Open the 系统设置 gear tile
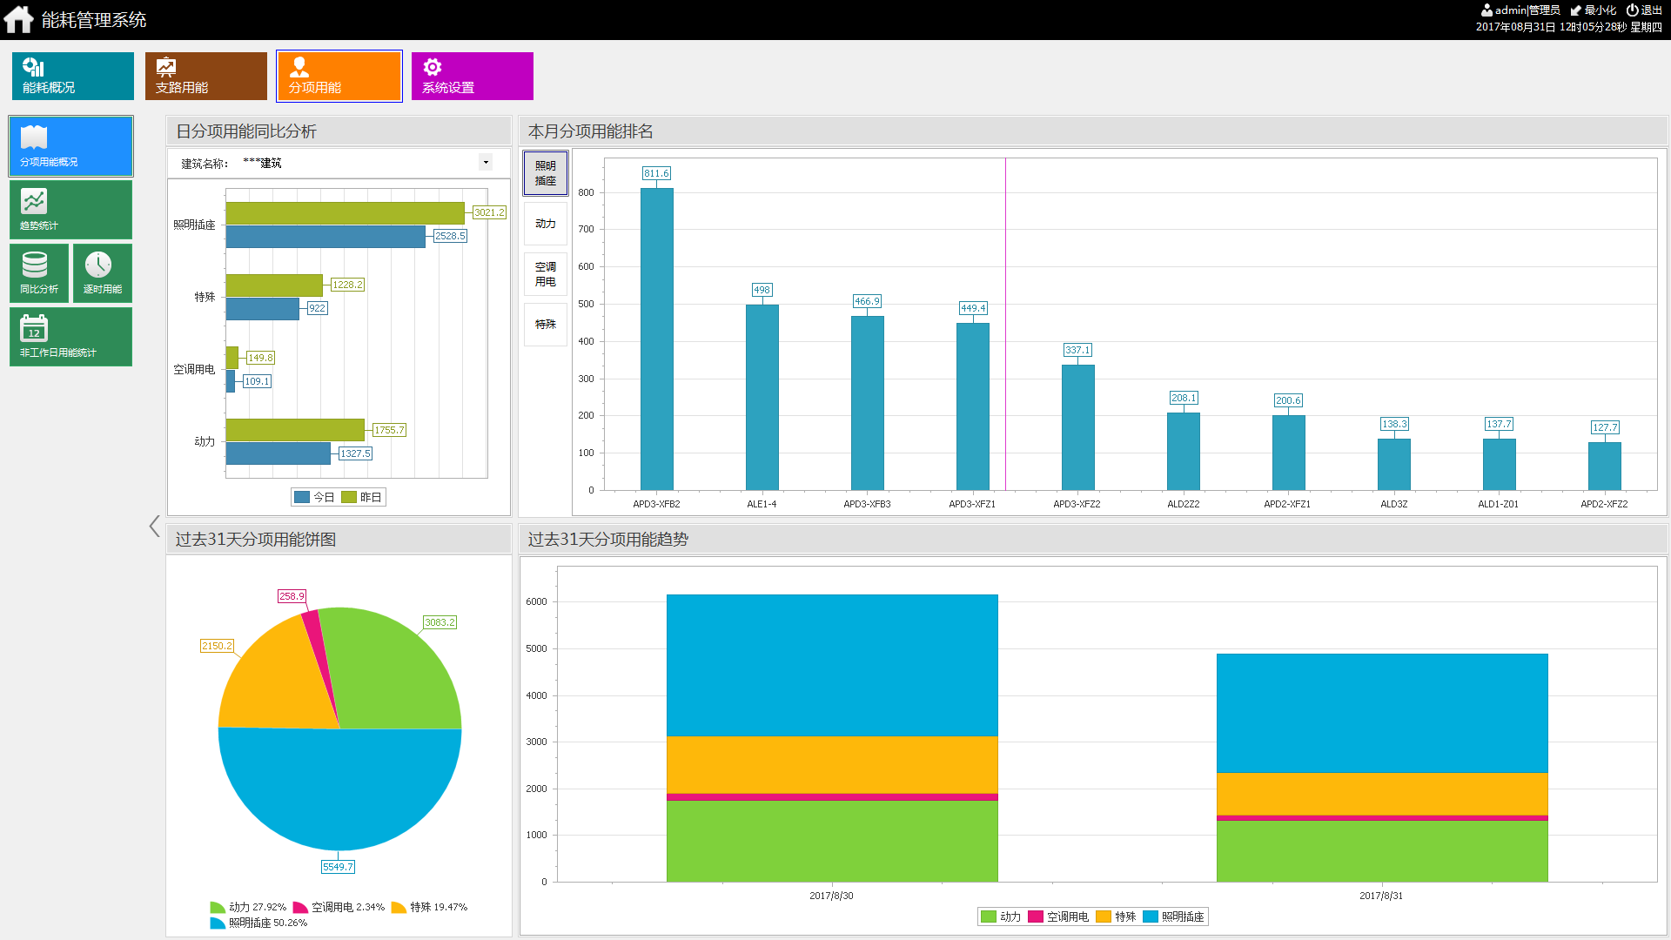1671x940 pixels. tap(472, 76)
